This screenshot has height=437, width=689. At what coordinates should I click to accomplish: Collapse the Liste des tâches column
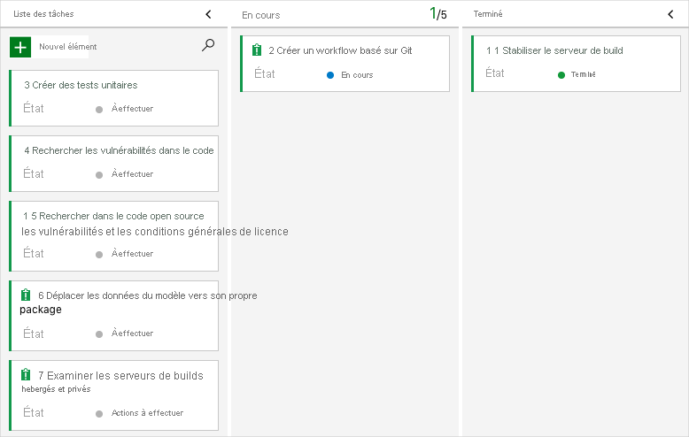(x=208, y=14)
